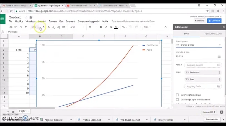This screenshot has height=126, width=226.
Task: Open the File menu
Action: pyautogui.click(x=11, y=22)
